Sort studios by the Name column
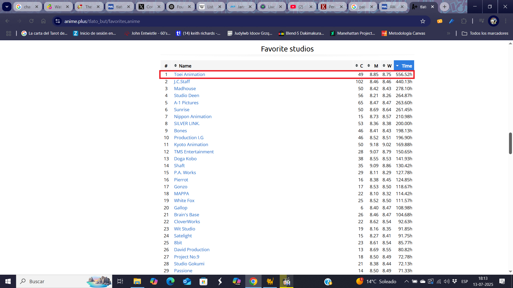 tap(185, 66)
